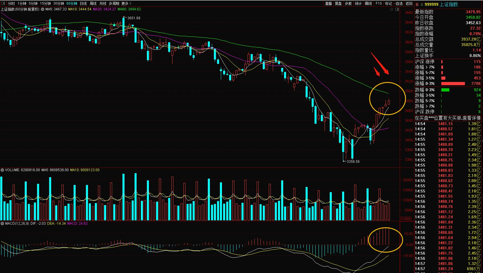Switch to 多周期 multi-period view
The image size is (483, 273).
point(114,3)
